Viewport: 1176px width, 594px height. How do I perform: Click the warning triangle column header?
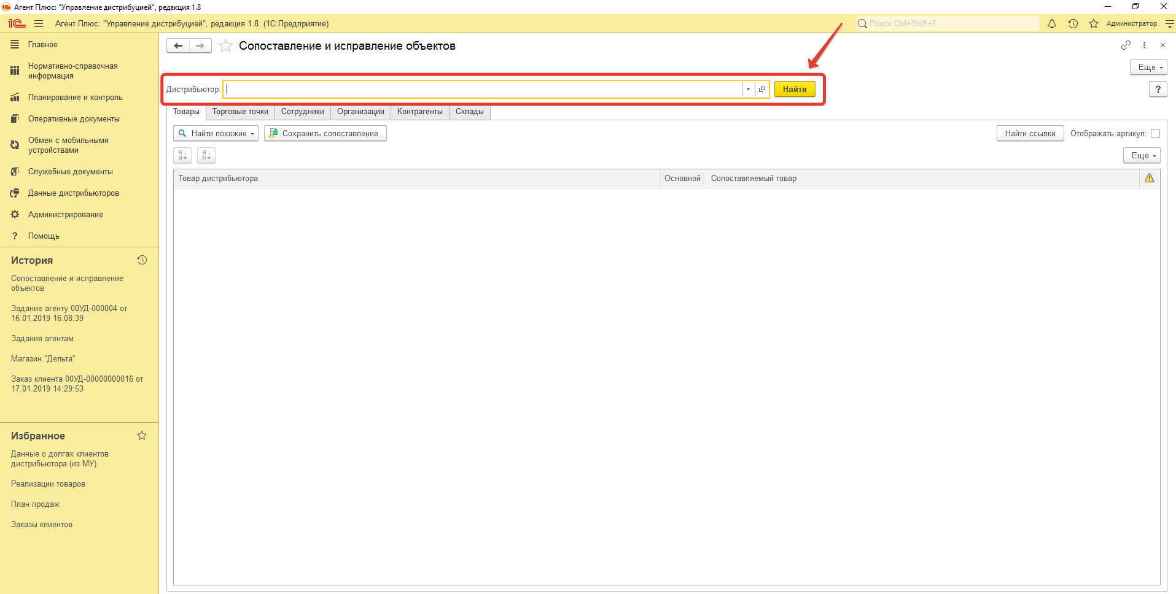coord(1150,178)
